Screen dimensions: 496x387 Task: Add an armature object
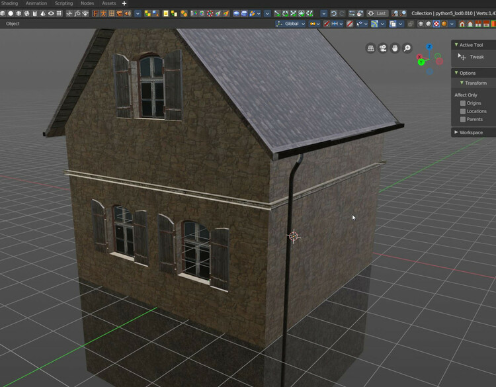(x=103, y=14)
